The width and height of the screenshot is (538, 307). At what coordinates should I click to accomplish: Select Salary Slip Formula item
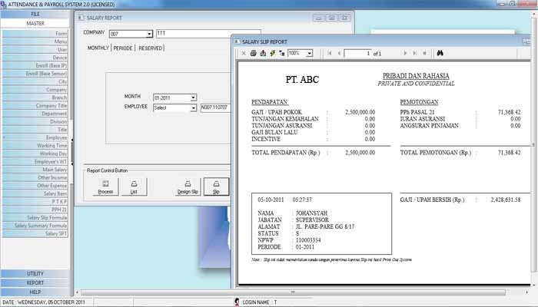[x=35, y=217]
